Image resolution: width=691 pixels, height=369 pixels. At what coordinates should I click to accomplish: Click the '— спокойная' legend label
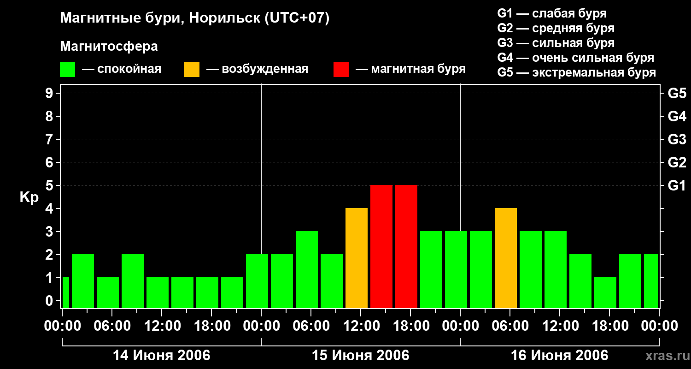tap(122, 69)
